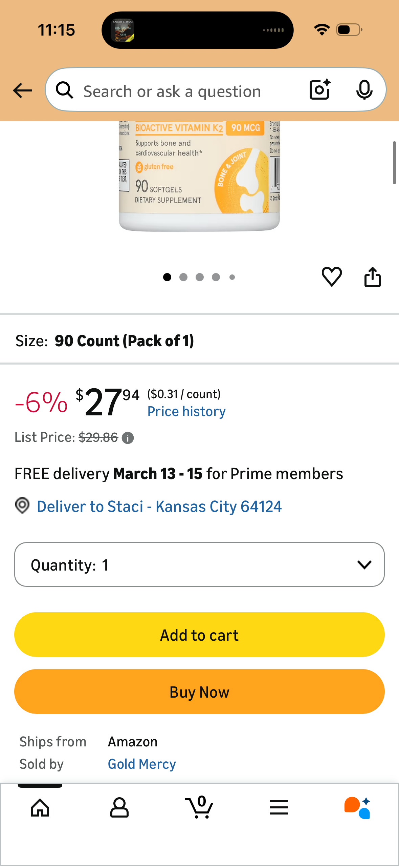399x866 pixels.
Task: Go to the Home tab
Action: 40,807
